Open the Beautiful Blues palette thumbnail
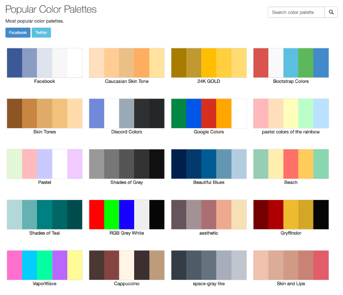Image resolution: width=343 pixels, height=295 pixels. coord(209,164)
